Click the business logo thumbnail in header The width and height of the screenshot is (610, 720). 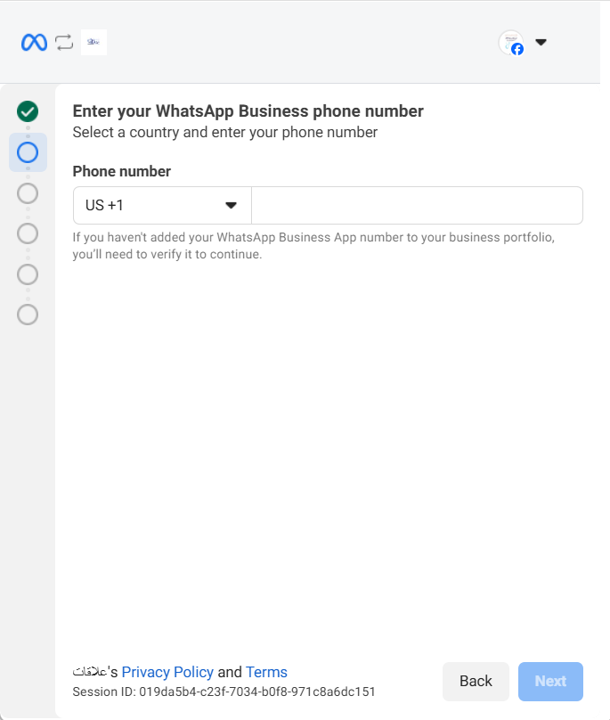click(94, 42)
